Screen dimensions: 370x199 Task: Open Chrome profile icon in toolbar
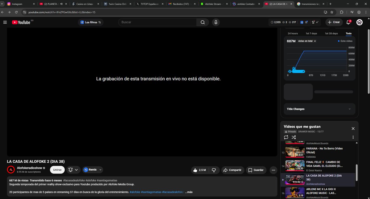(359, 12)
